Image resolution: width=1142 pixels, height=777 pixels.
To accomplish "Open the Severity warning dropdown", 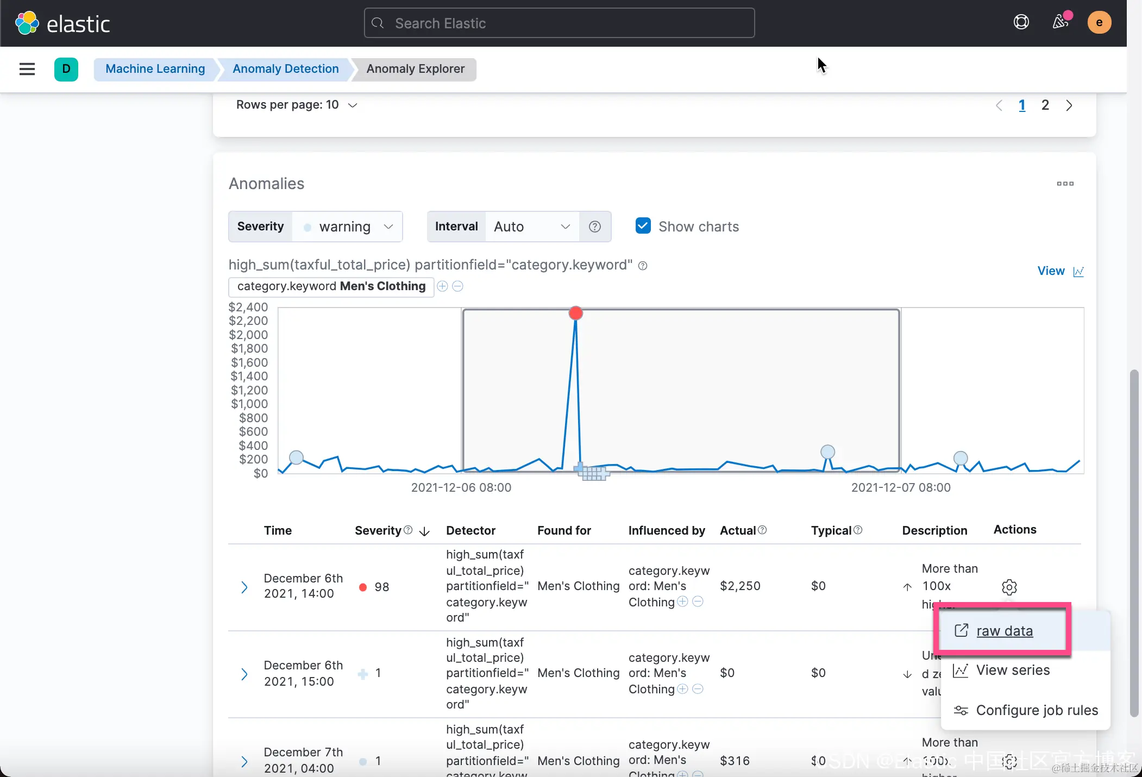I will 348,227.
